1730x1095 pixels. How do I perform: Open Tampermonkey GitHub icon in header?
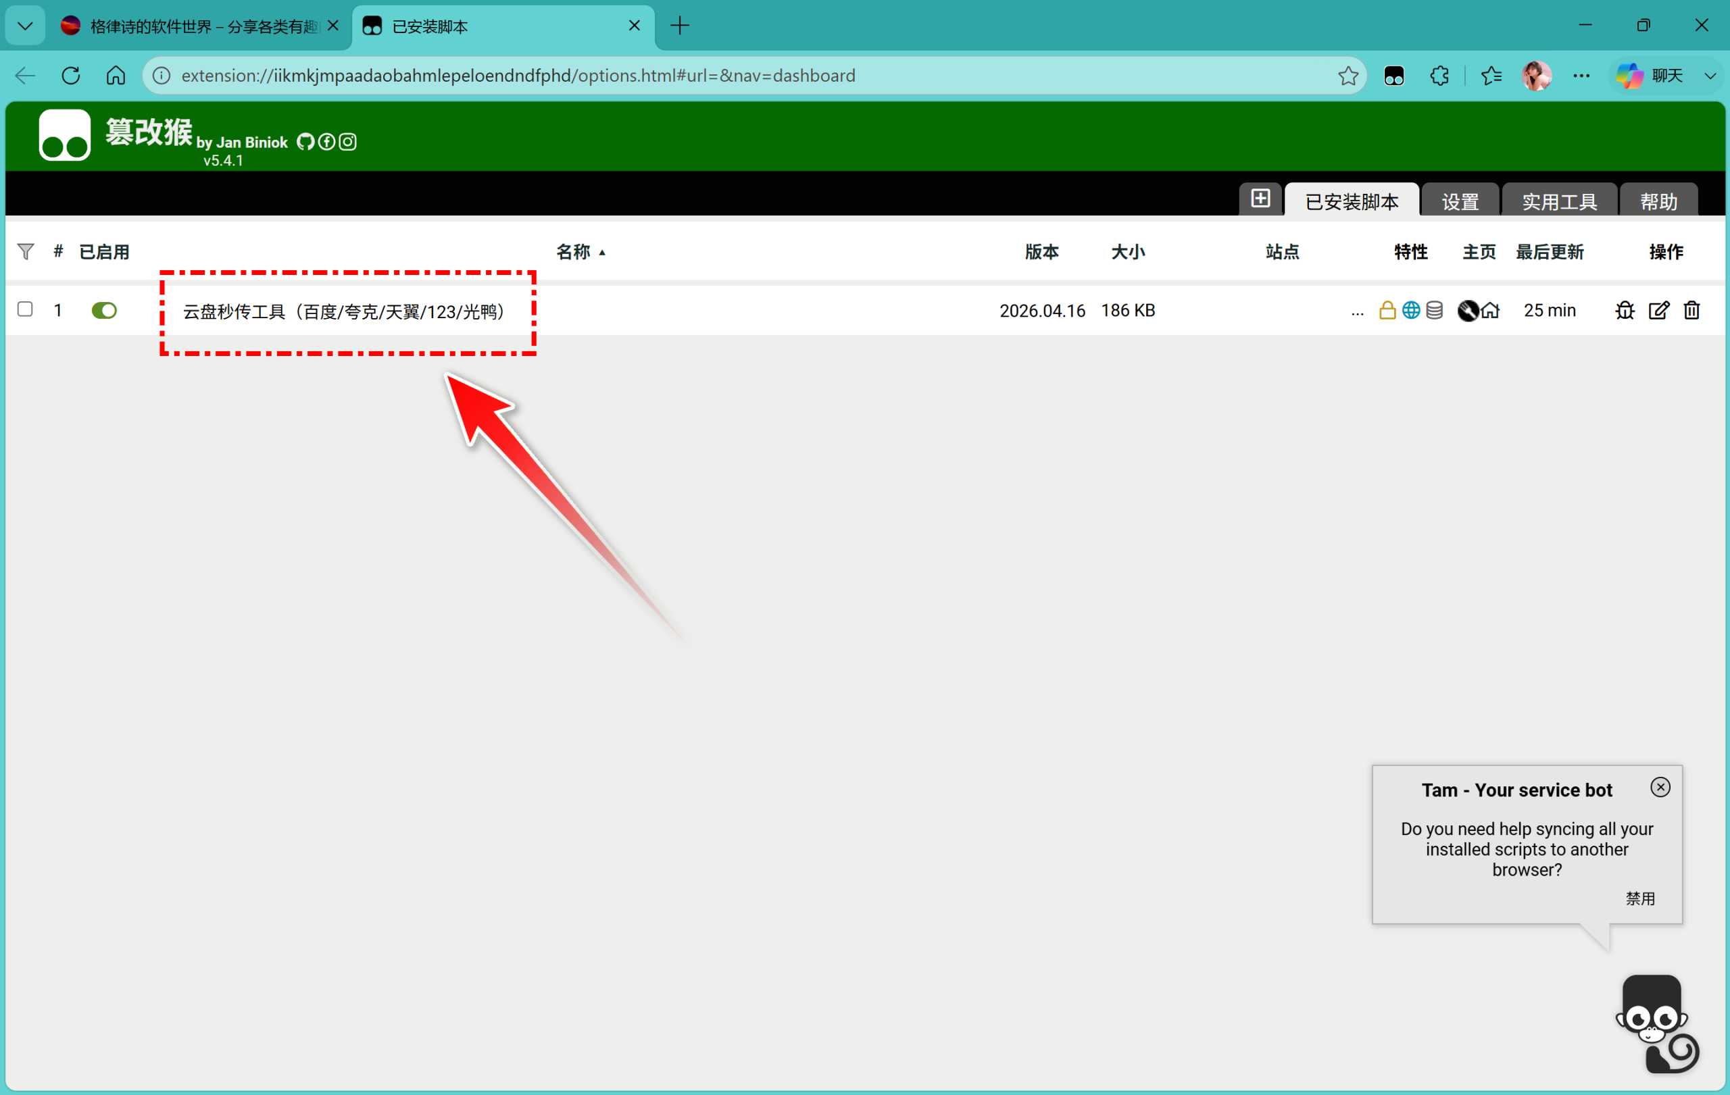point(305,141)
